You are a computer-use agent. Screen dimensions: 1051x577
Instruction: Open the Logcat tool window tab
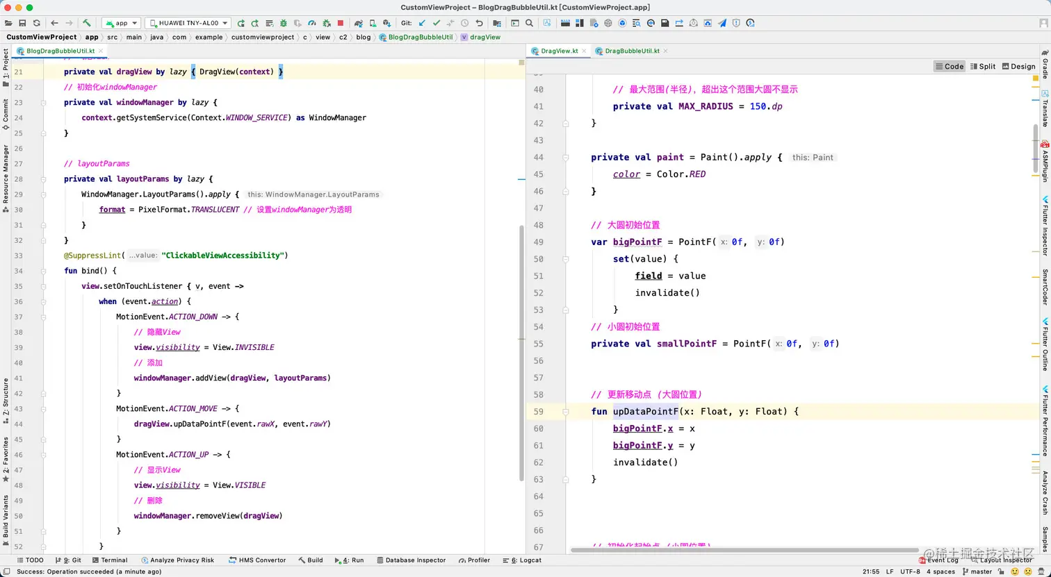pyautogui.click(x=521, y=560)
